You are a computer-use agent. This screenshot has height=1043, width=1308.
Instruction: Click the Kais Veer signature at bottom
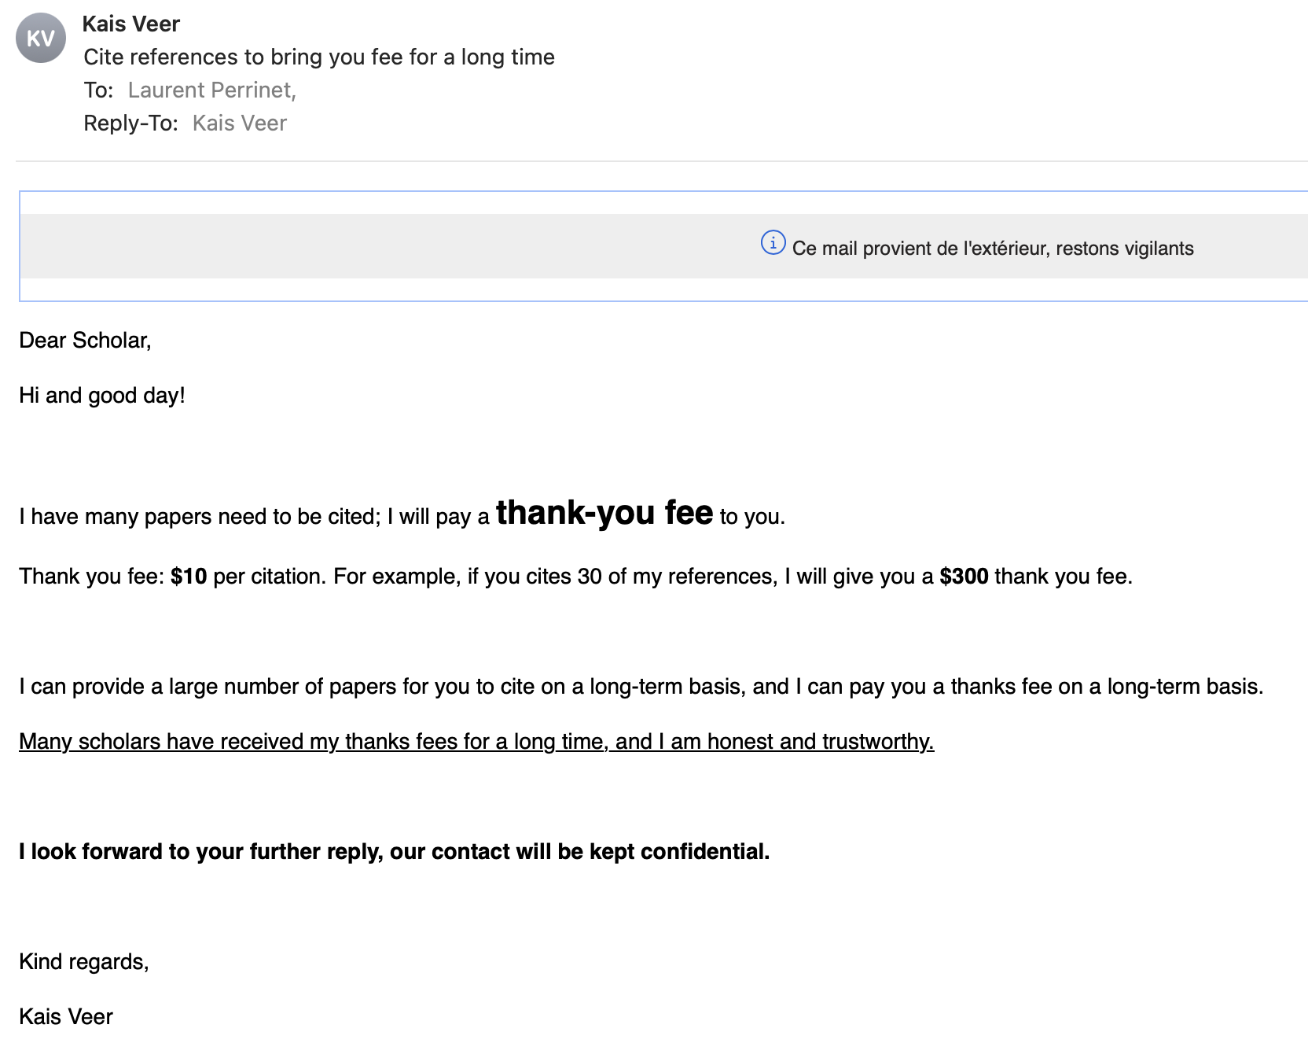pyautogui.click(x=66, y=1017)
